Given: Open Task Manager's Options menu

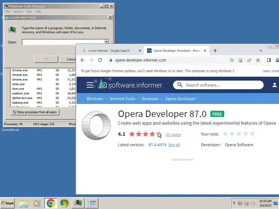Looking at the screenshot, I should pyautogui.click(x=18, y=11).
